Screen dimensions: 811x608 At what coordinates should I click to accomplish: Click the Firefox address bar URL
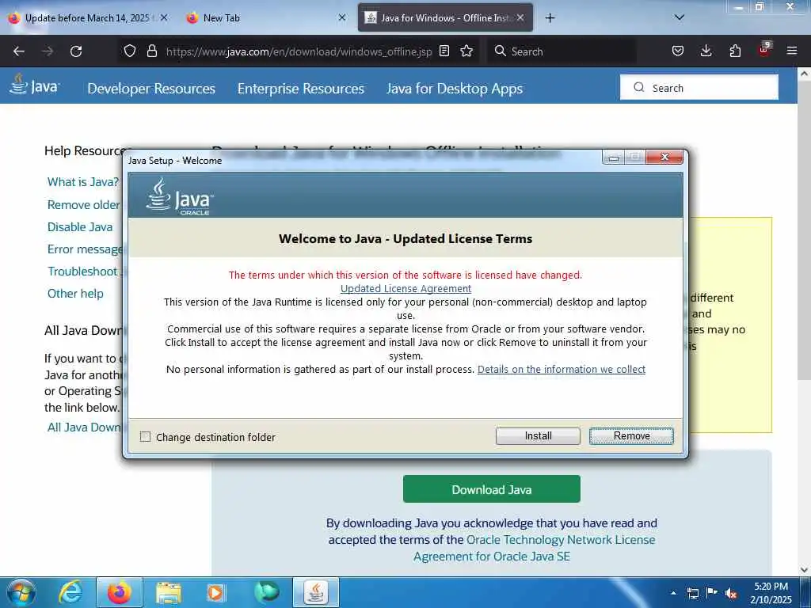(299, 51)
